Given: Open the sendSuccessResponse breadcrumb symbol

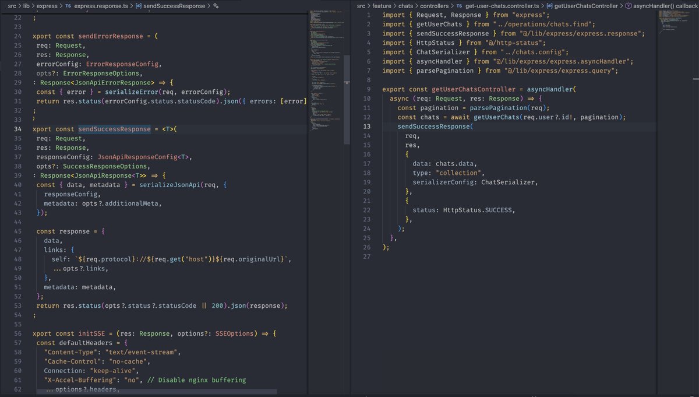Looking at the screenshot, I should [x=174, y=6].
